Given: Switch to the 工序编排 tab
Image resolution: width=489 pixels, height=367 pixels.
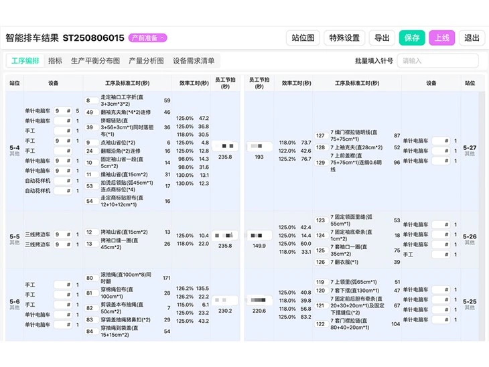Looking at the screenshot, I should (25, 60).
